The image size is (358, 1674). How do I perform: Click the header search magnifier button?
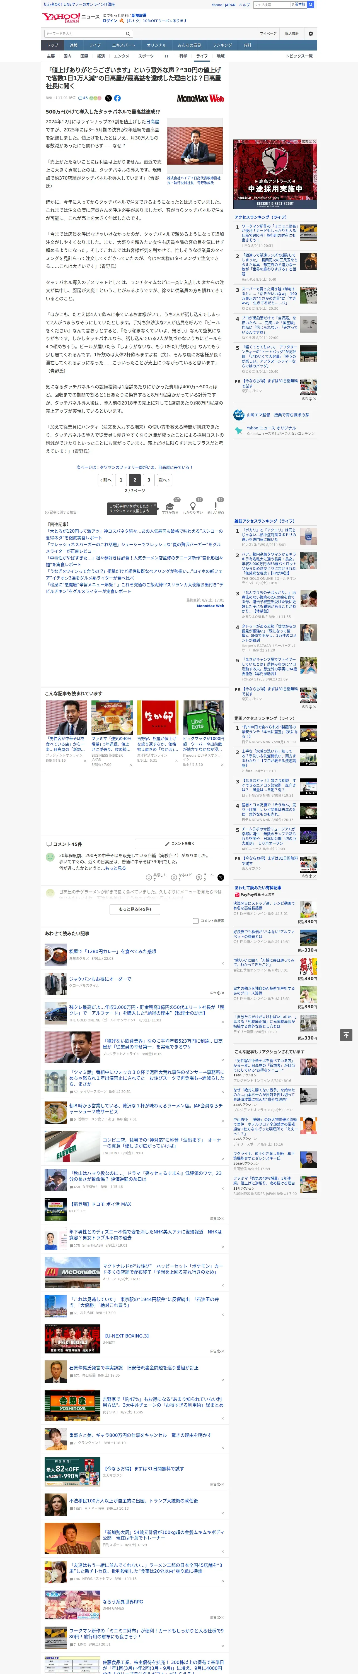click(128, 33)
